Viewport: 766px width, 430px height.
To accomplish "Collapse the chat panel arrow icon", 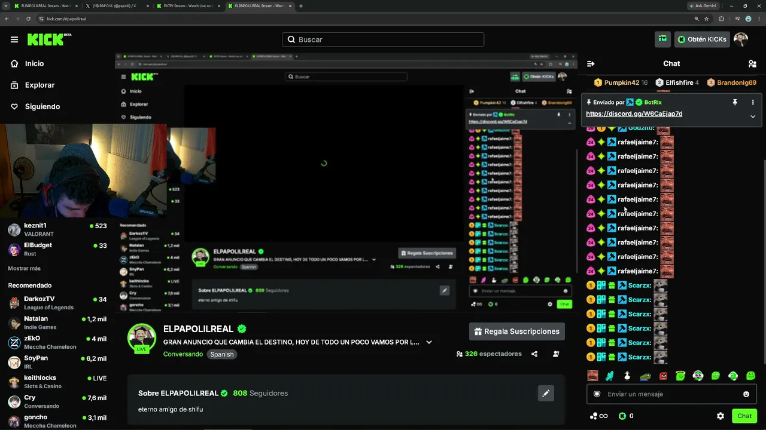I will click(591, 63).
